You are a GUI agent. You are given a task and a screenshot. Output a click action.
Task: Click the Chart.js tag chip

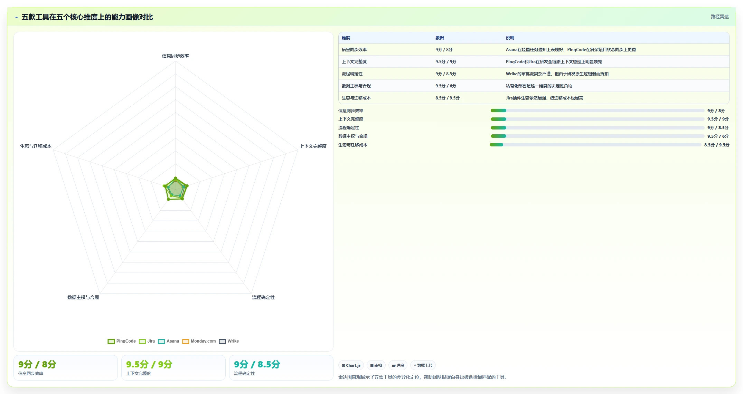(351, 365)
